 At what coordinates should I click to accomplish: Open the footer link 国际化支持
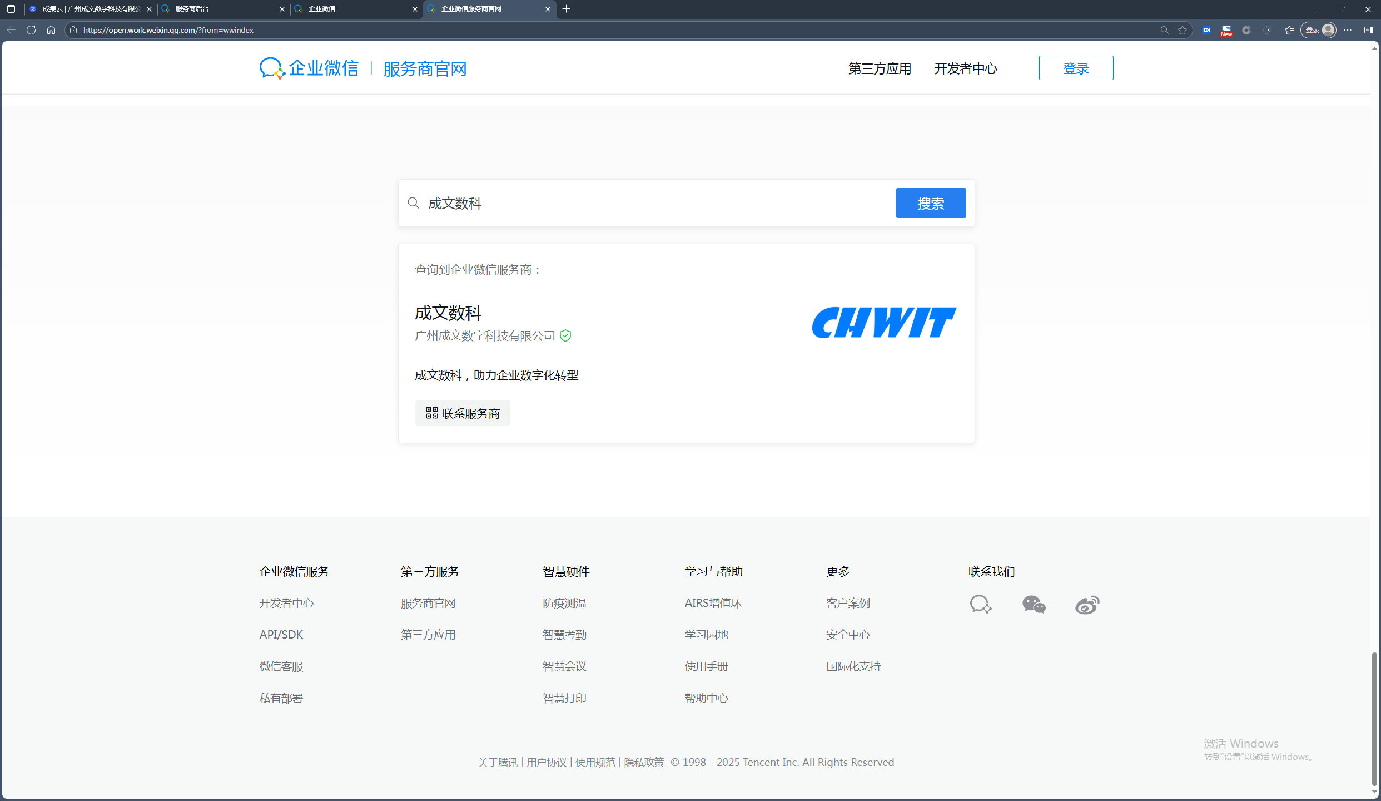pos(854,666)
